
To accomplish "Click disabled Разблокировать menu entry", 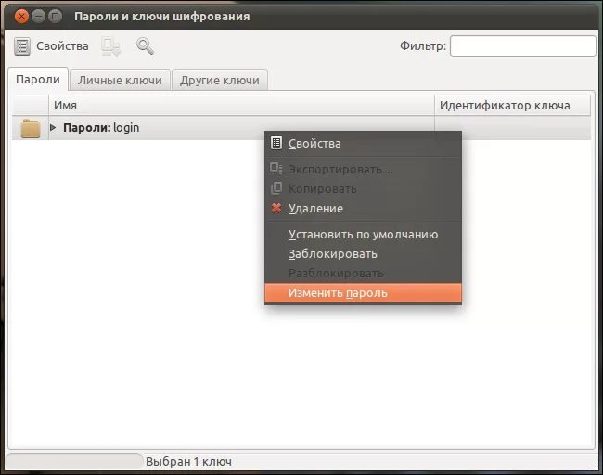I will (363, 274).
